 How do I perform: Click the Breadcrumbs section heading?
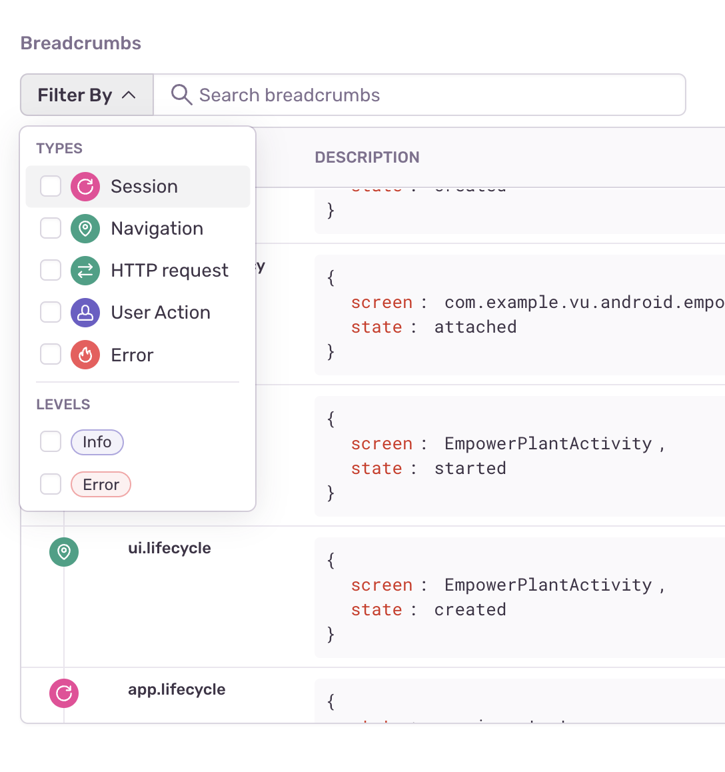81,43
